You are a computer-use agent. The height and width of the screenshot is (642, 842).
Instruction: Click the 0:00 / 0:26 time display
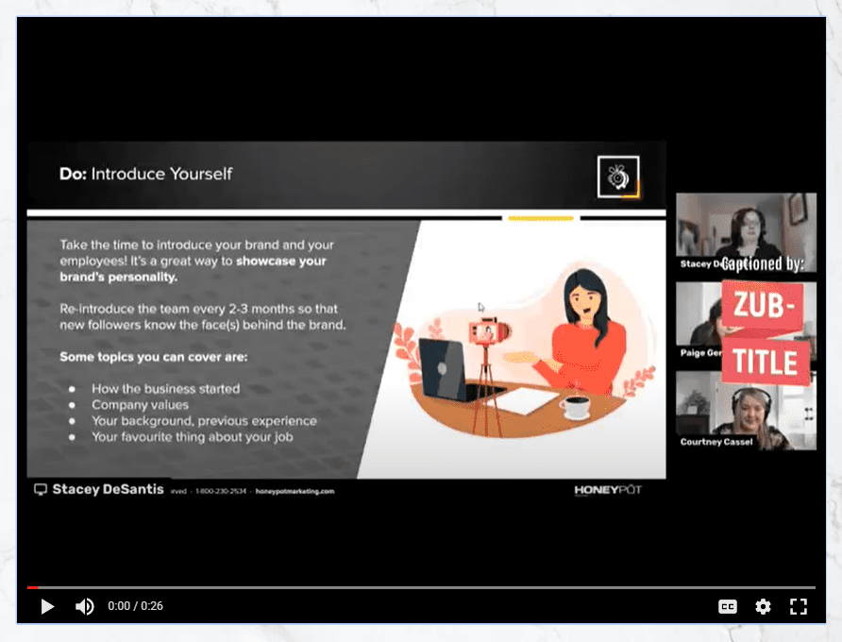[135, 606]
